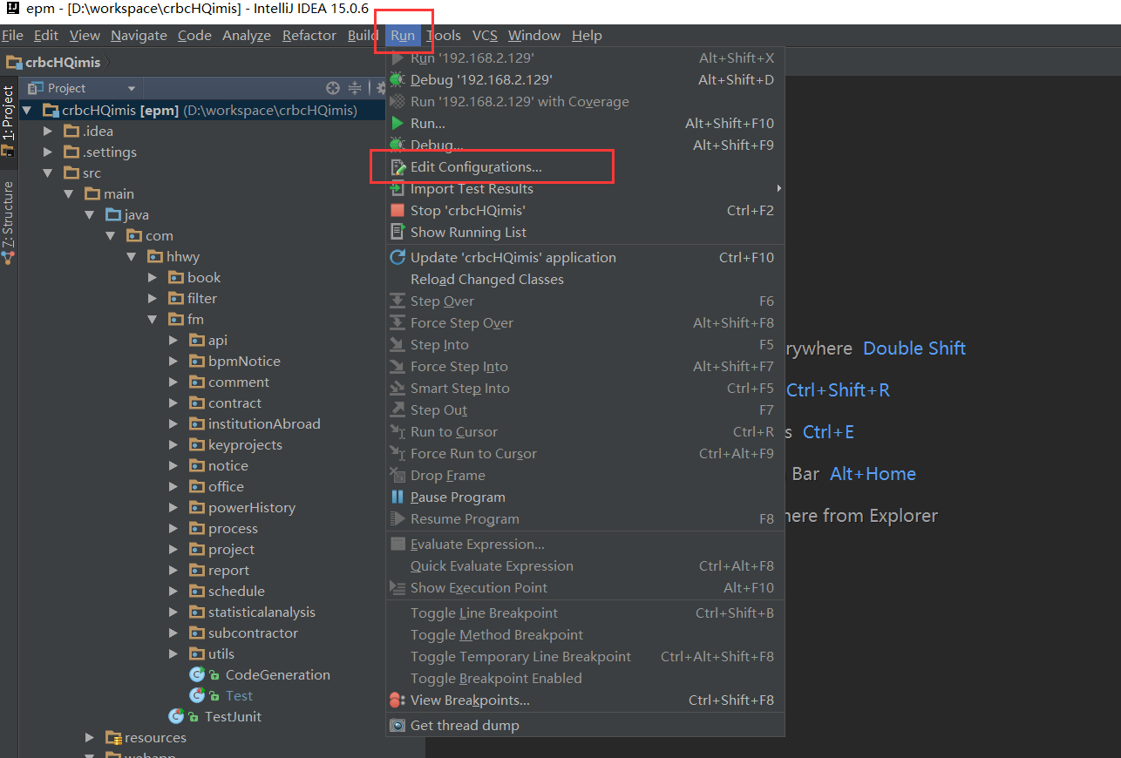Open the Refactor menu
This screenshot has height=758, width=1121.
tap(309, 36)
